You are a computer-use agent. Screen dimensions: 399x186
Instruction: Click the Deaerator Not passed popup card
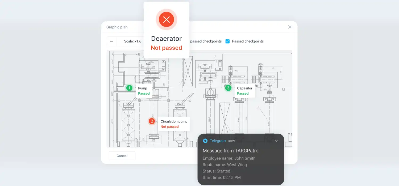point(167,30)
